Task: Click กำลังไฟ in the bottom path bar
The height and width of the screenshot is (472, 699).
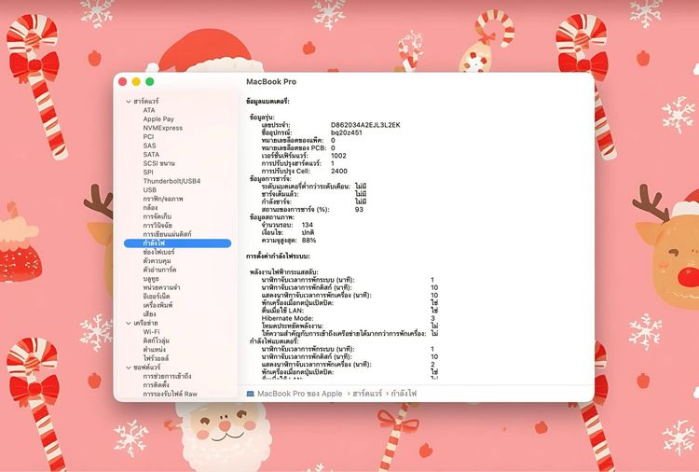Action: tap(404, 394)
